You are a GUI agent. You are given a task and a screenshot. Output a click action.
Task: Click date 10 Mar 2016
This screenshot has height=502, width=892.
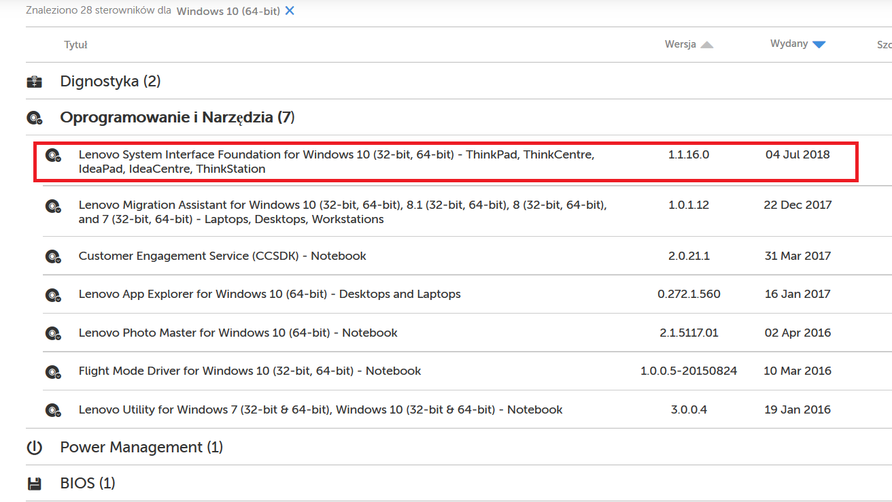click(797, 371)
